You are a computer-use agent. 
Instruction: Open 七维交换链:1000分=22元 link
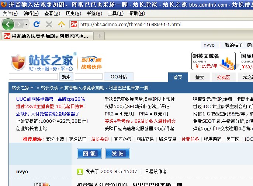point(52,121)
